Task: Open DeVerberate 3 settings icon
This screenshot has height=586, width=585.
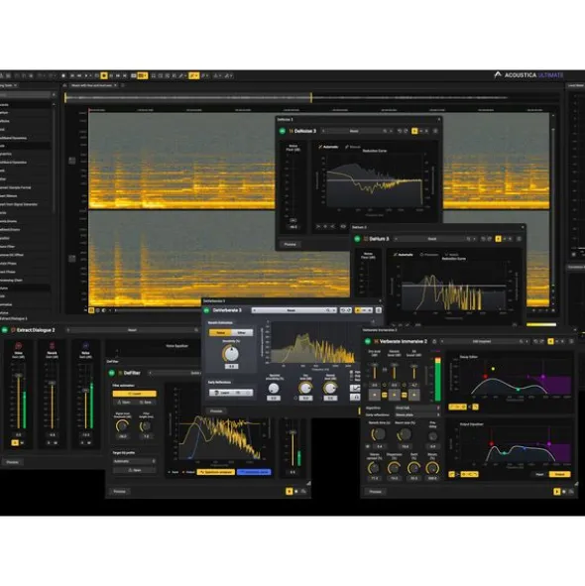Action: click(x=379, y=310)
